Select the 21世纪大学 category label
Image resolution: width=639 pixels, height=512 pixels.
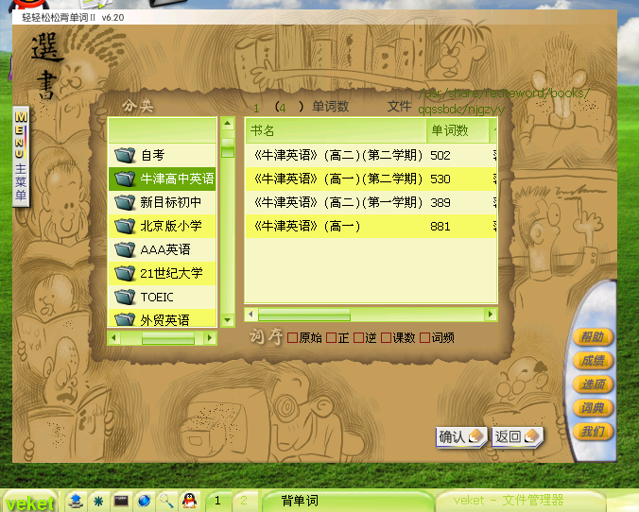(x=172, y=273)
